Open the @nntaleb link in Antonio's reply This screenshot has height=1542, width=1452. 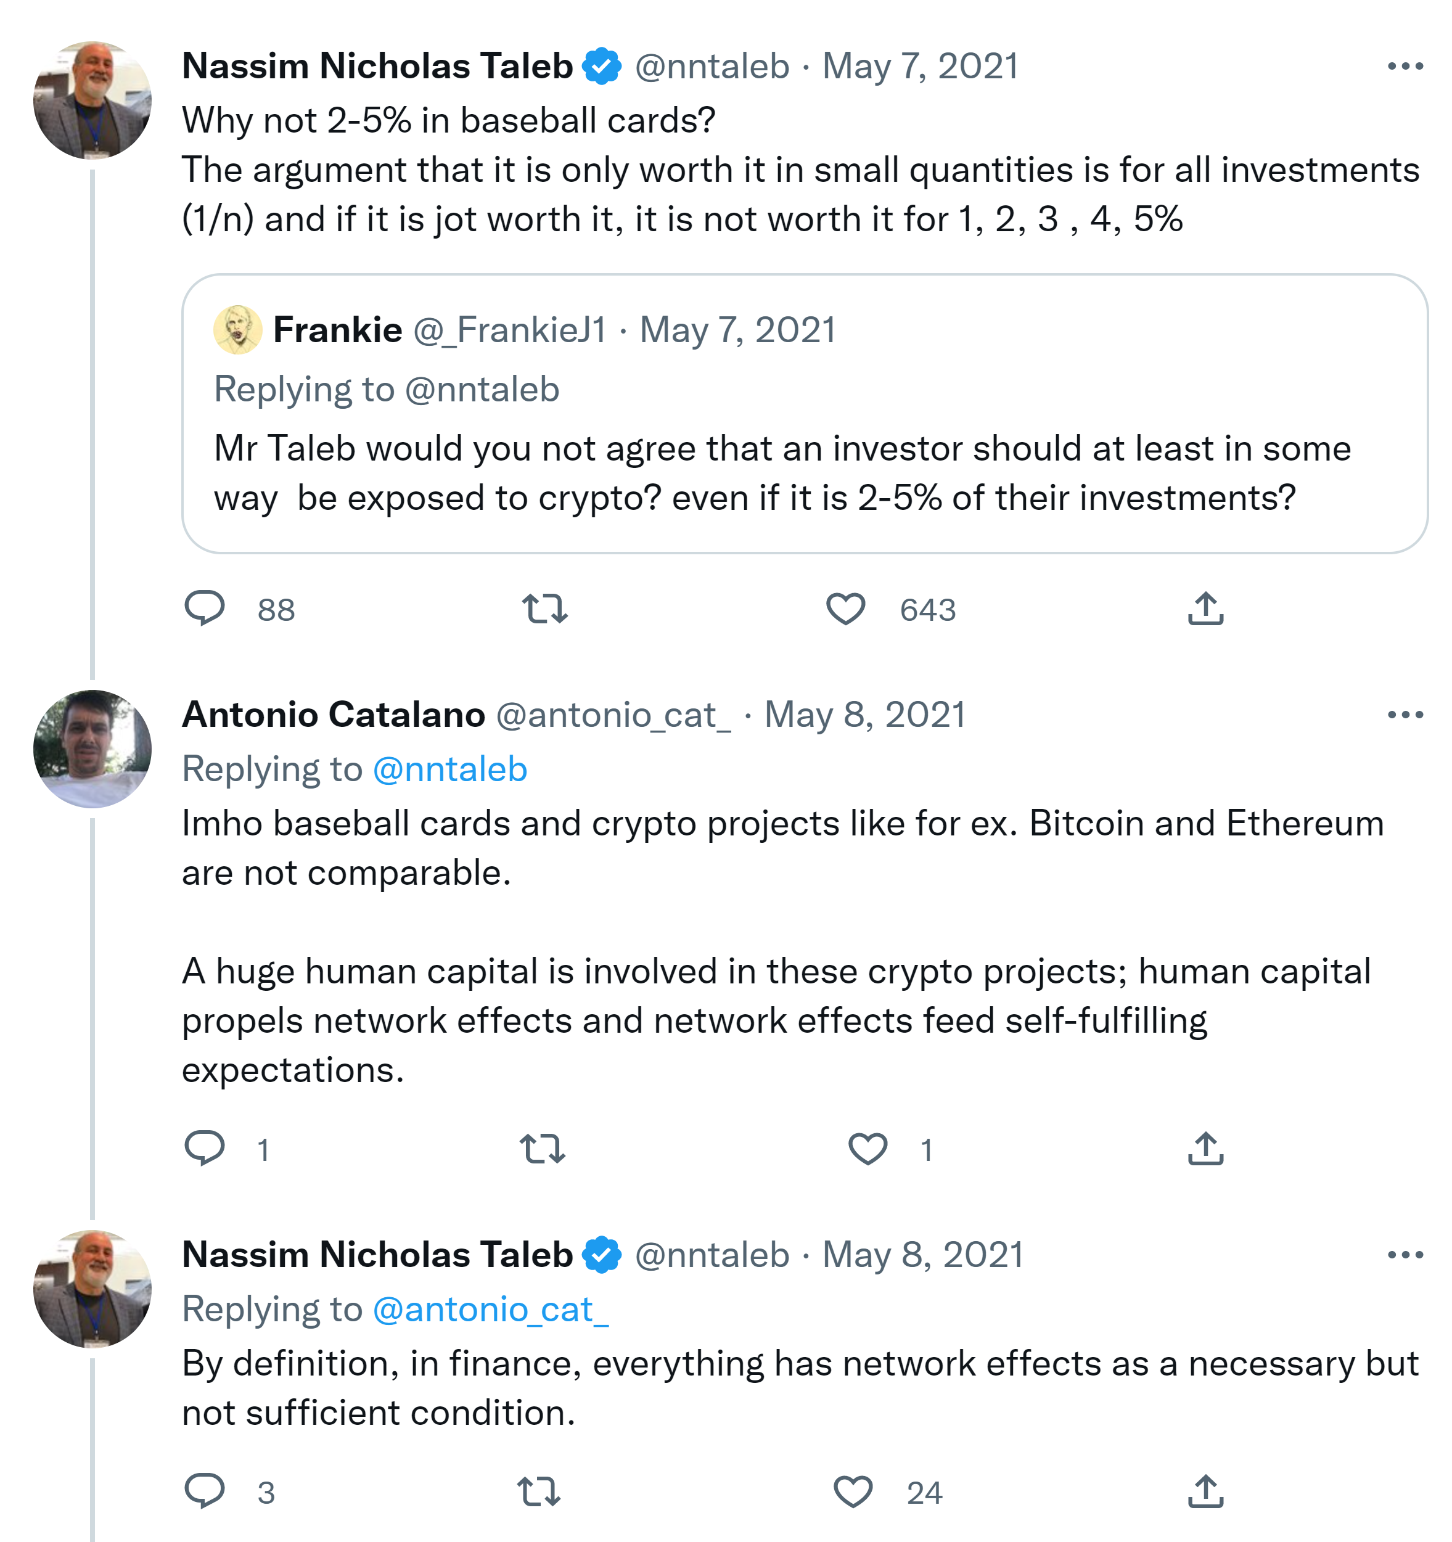pyautogui.click(x=450, y=769)
